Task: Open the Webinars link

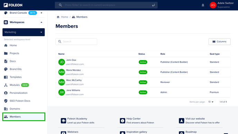Action: click(73, 132)
